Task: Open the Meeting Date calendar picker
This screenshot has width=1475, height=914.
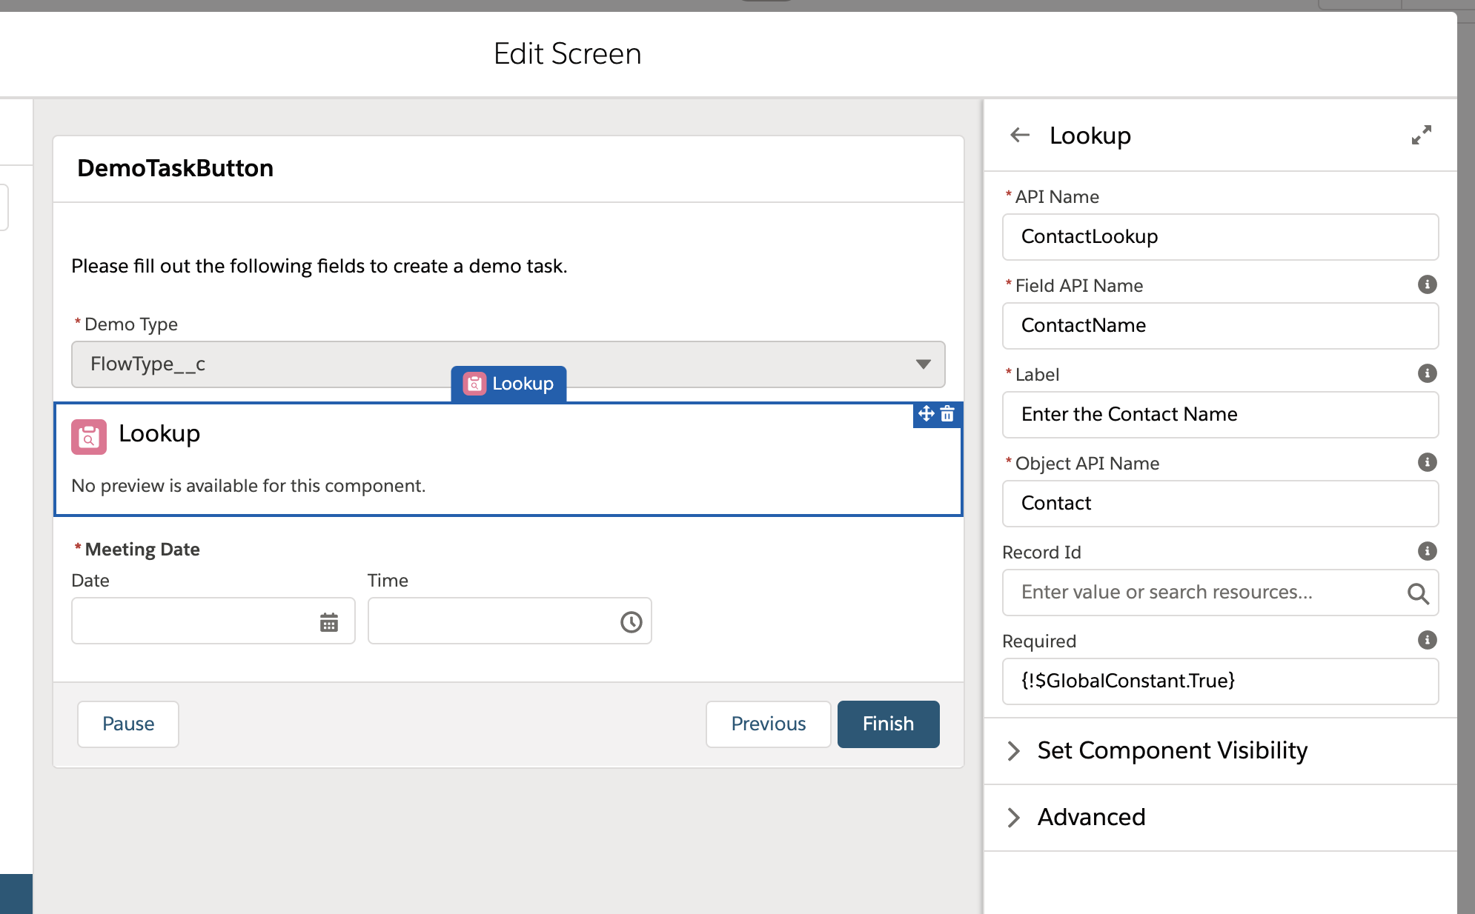Action: click(x=328, y=622)
